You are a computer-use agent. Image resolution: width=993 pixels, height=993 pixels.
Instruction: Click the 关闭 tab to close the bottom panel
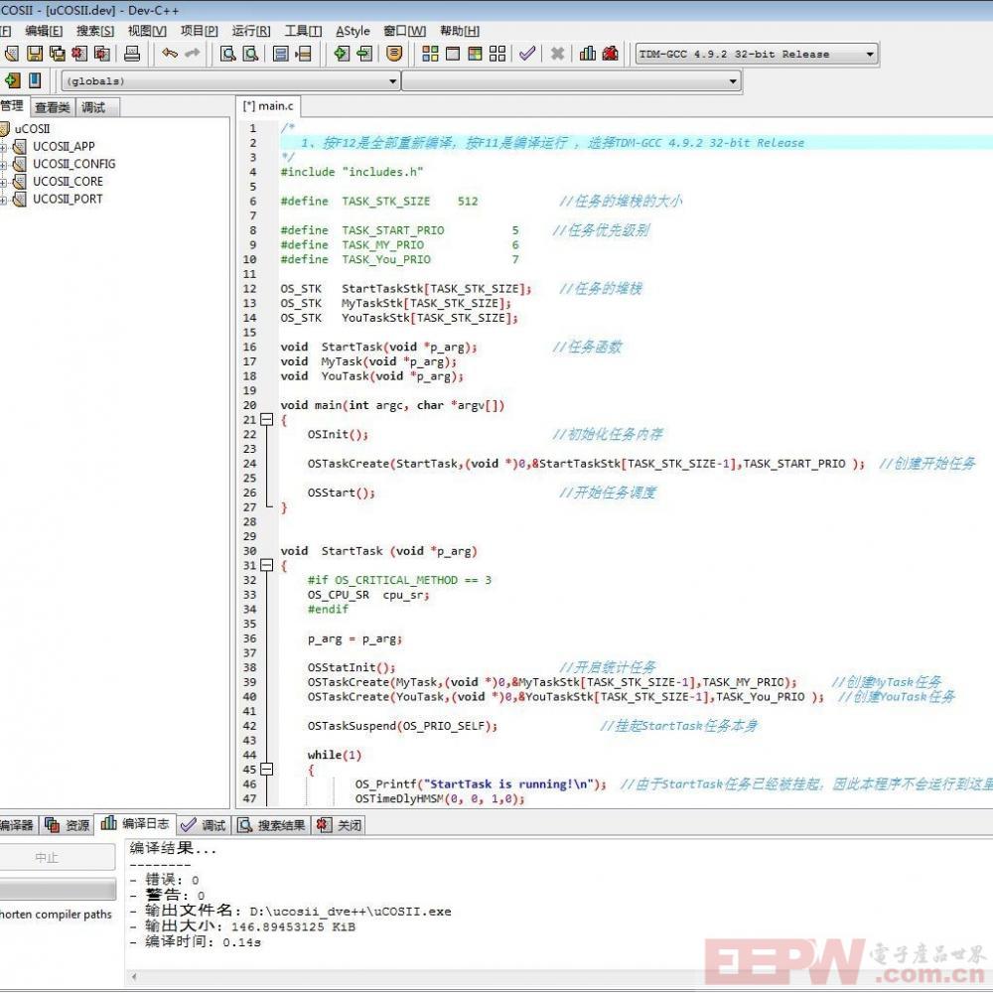coord(339,825)
